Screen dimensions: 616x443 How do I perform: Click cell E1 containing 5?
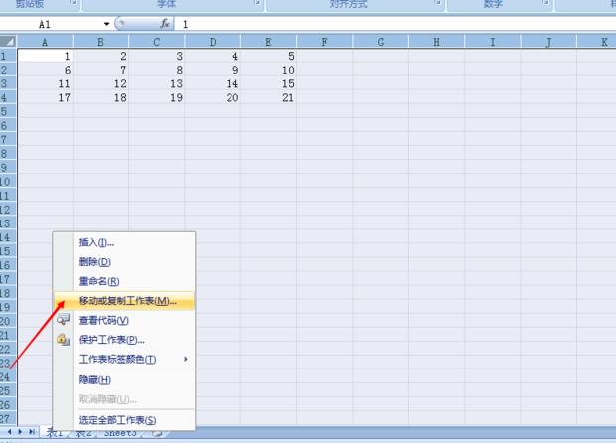click(268, 56)
